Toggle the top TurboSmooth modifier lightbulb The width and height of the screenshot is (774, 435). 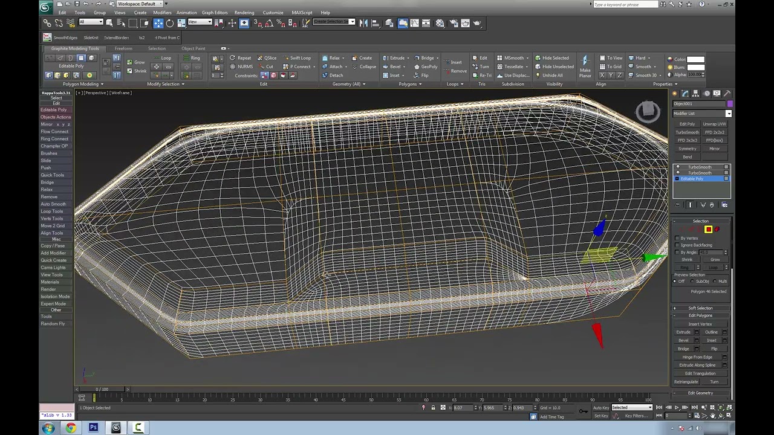point(677,167)
